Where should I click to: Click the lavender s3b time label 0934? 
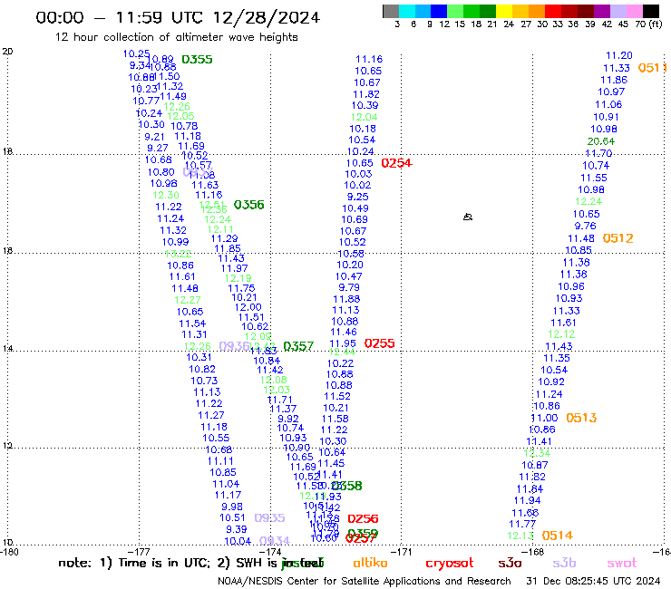275,541
